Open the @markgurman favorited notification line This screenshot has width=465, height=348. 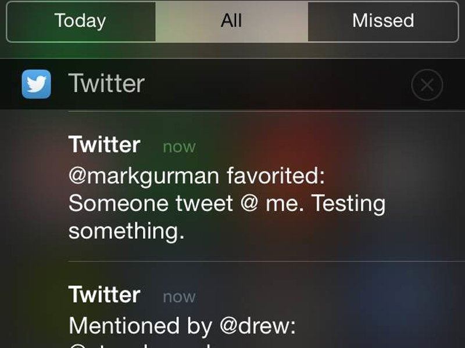[x=196, y=176]
